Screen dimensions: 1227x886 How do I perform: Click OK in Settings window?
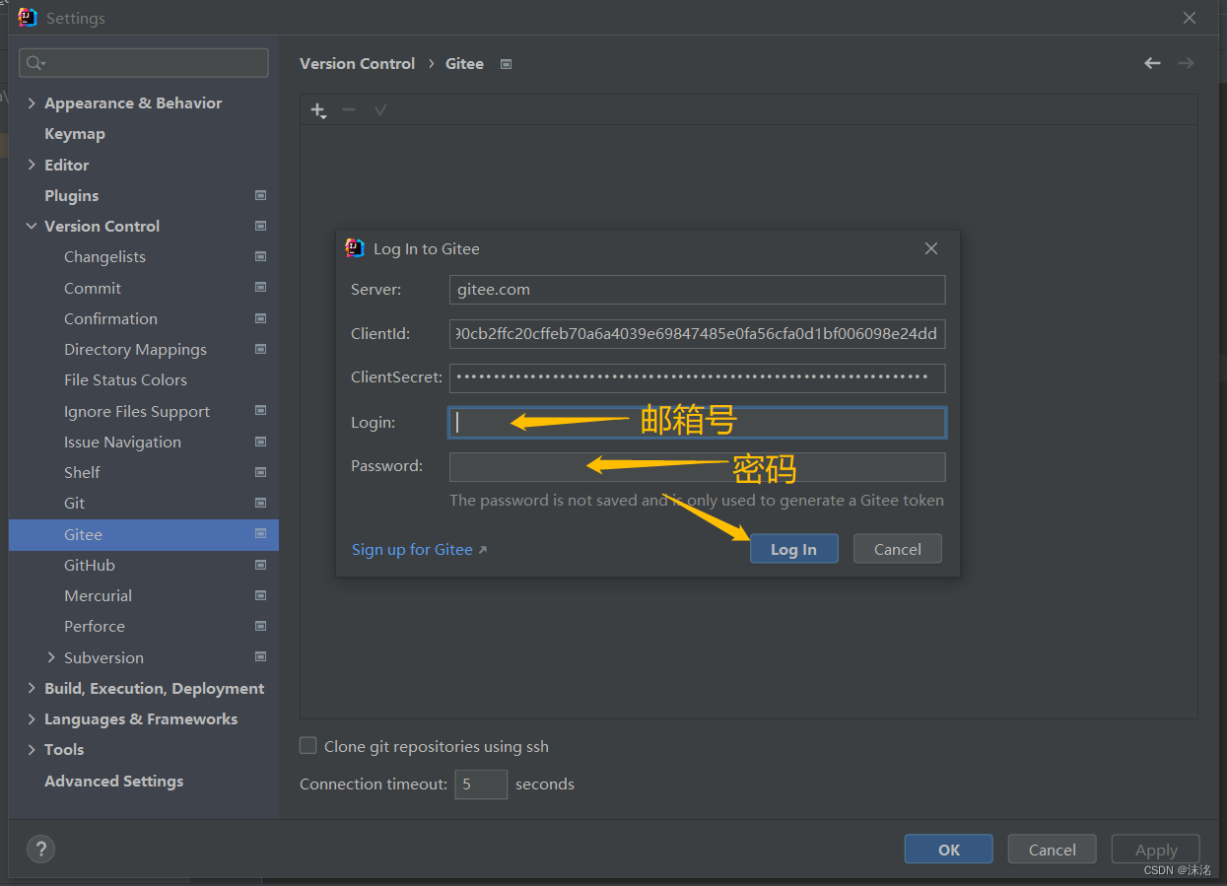[949, 850]
